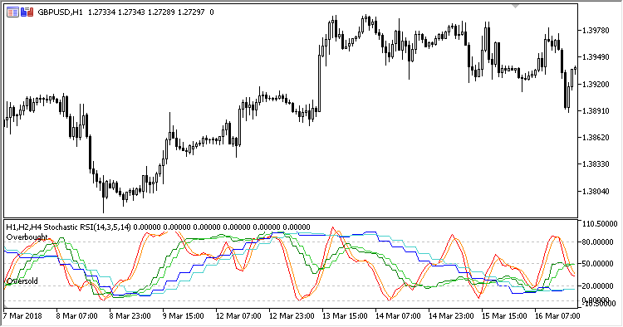Click the 1.38620 price scale value

click(x=596, y=138)
